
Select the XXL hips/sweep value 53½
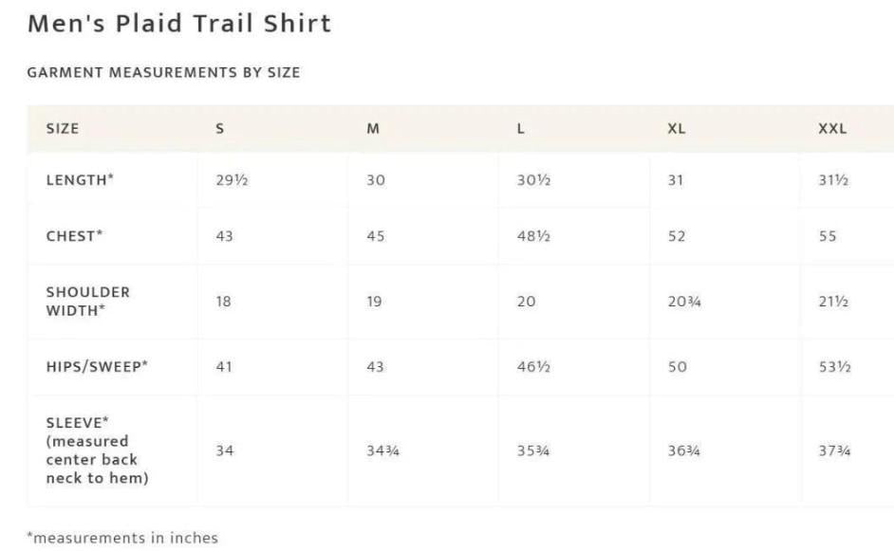(833, 367)
